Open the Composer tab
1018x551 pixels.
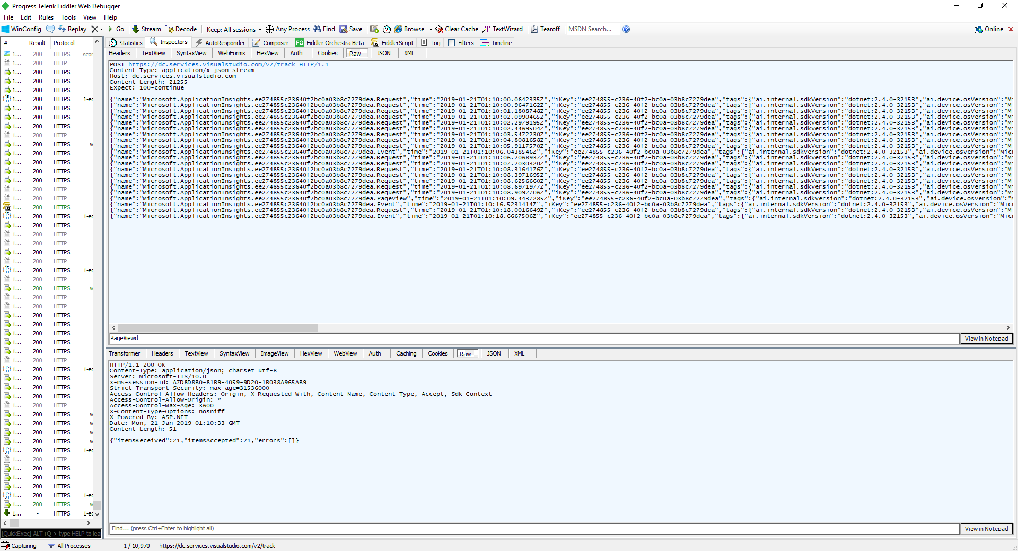[x=270, y=43]
